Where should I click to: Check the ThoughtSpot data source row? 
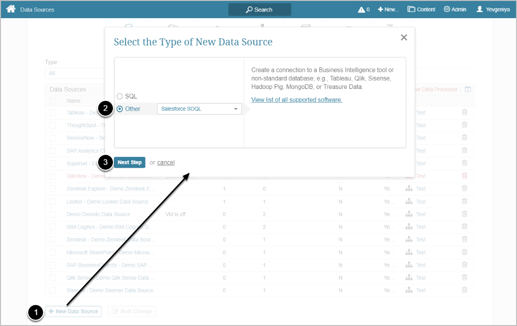pos(53,125)
